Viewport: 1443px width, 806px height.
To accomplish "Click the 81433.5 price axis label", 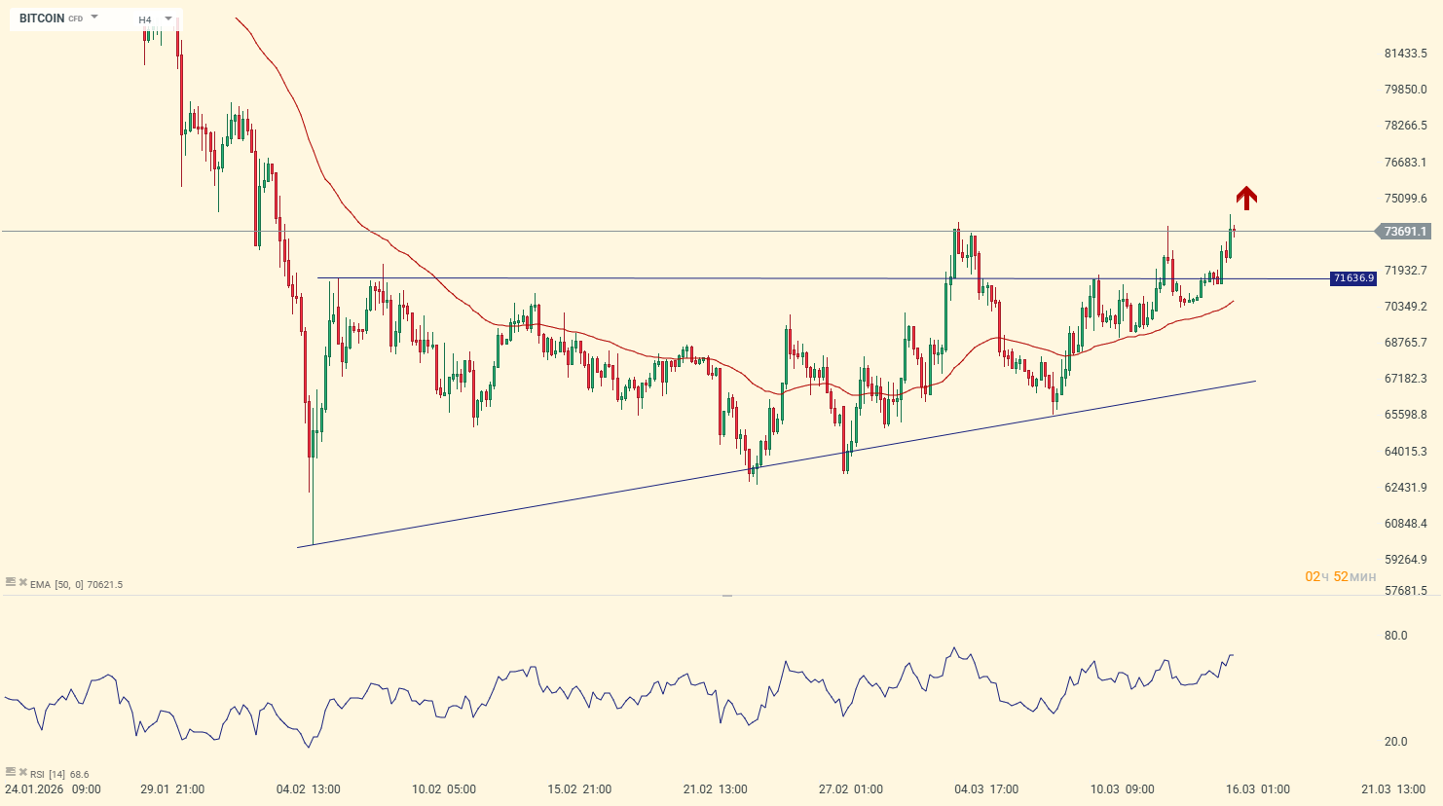I will pos(1405,54).
